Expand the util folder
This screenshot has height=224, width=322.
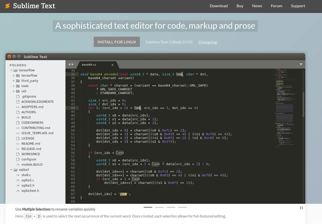[x=14, y=91]
